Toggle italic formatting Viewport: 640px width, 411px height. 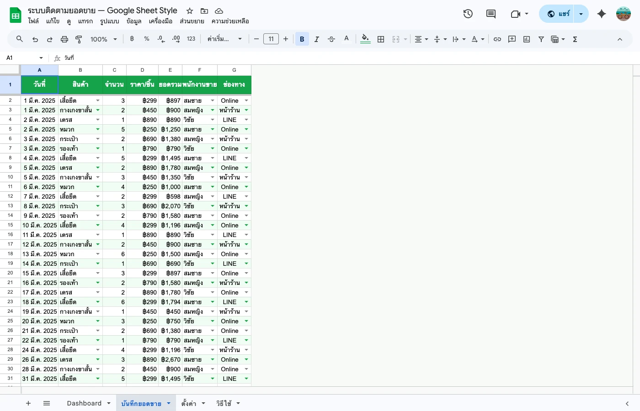pos(316,39)
